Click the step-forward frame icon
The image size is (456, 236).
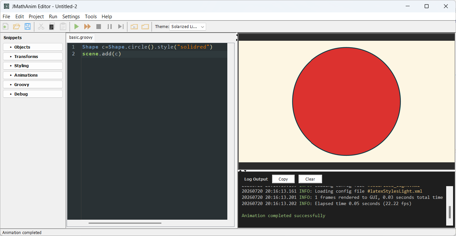click(121, 27)
